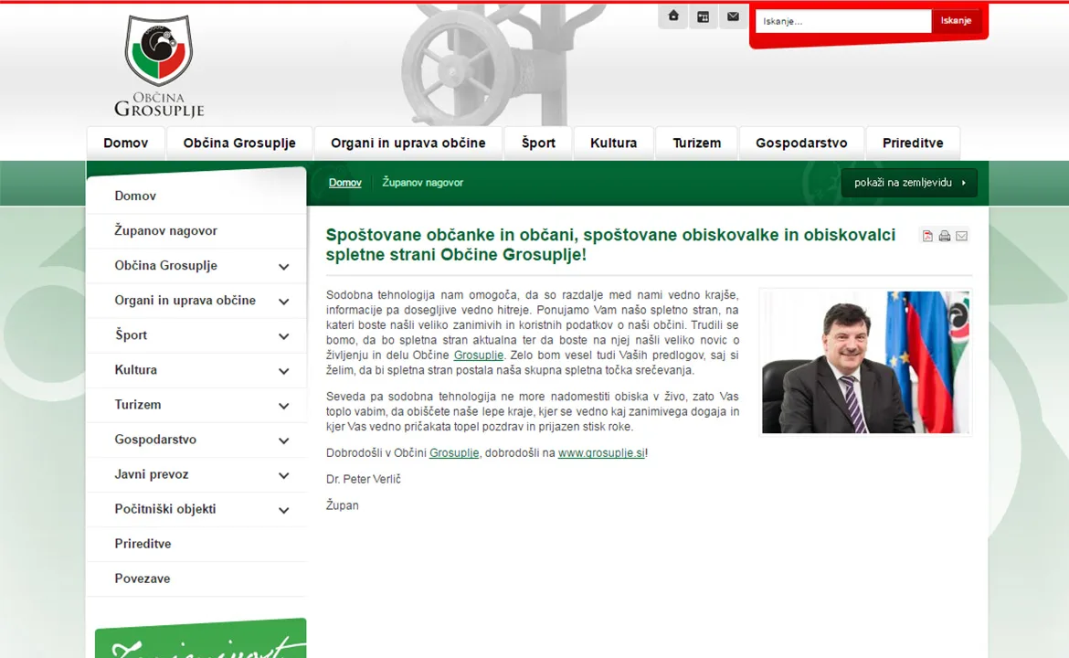The width and height of the screenshot is (1069, 658).
Task: Focus the Iskanje search input field
Action: pyautogui.click(x=843, y=21)
